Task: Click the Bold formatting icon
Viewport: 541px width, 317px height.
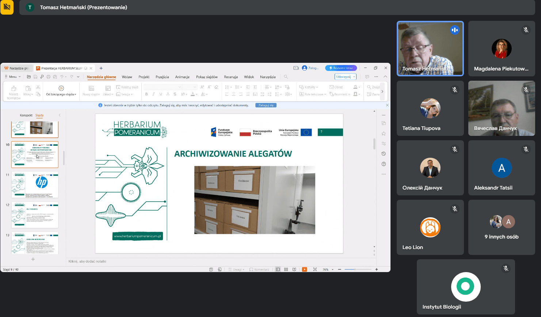Action: click(x=146, y=94)
